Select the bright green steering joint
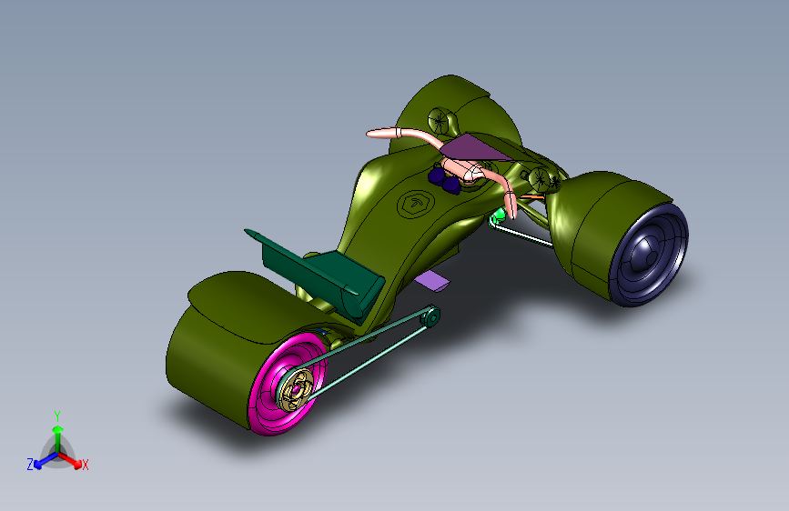This screenshot has height=511, width=789. [498, 217]
